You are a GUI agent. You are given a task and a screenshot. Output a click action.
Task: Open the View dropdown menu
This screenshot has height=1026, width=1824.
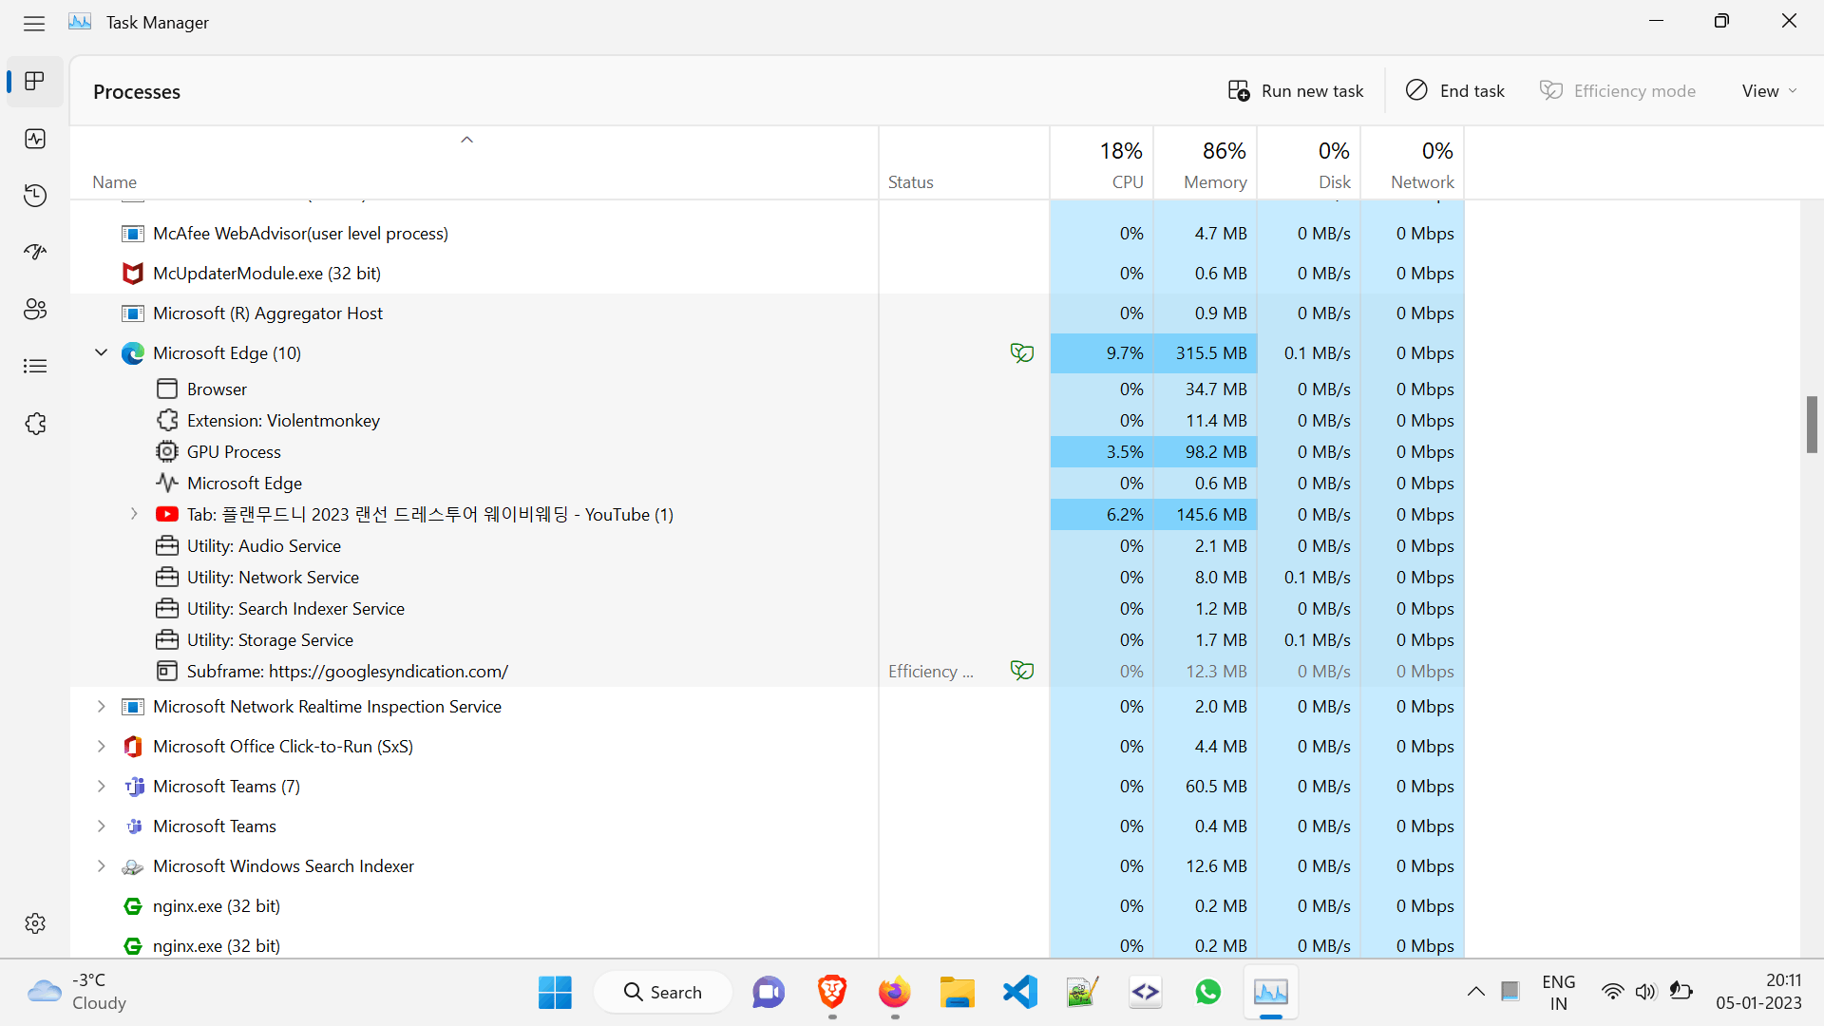1769,91
